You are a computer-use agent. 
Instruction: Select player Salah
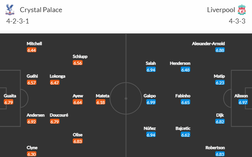(x=151, y=63)
